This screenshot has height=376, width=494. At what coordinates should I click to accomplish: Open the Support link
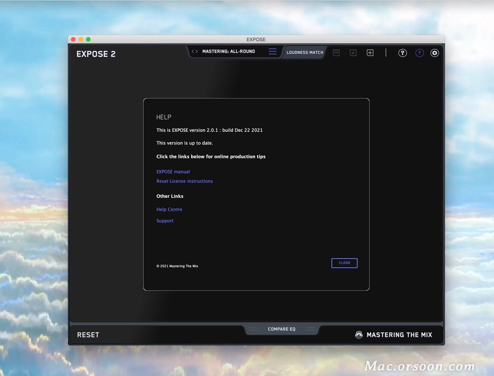click(x=165, y=221)
